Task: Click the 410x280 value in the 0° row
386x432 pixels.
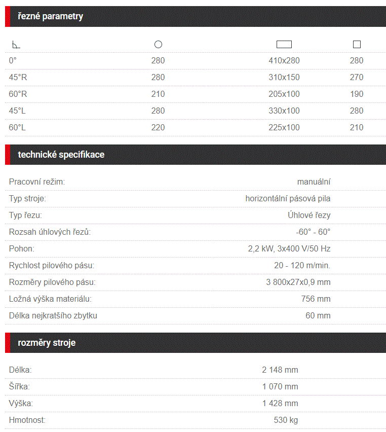Action: pyautogui.click(x=284, y=61)
